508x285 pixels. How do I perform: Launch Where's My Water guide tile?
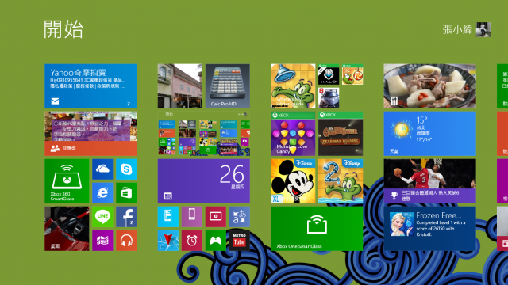click(x=293, y=86)
